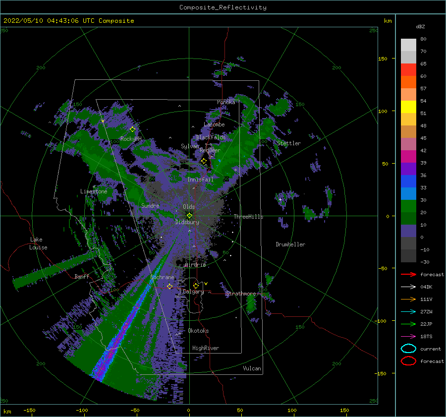Screen dimensions: 446x417
Task: Click the orange 57–60 dBZ color swatch
Action: (x=408, y=82)
